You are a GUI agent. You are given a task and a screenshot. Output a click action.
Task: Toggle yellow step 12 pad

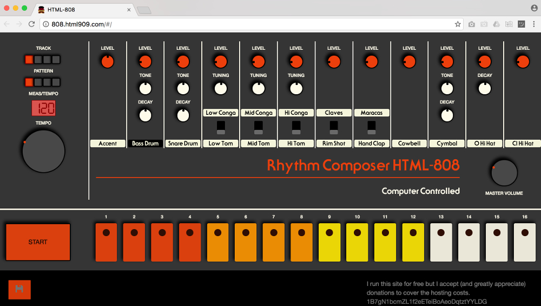click(413, 242)
